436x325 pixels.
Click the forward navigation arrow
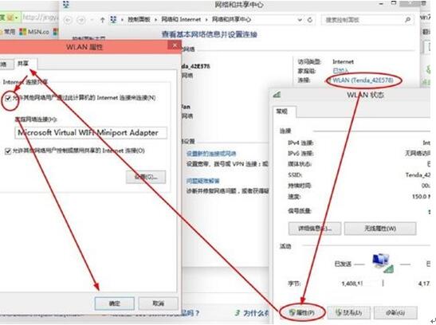point(81,20)
